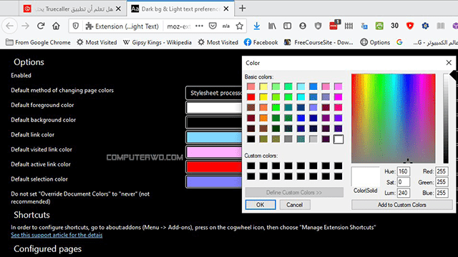The image size is (458, 257).
Task: Close the Color dialog with X
Action: 449,63
